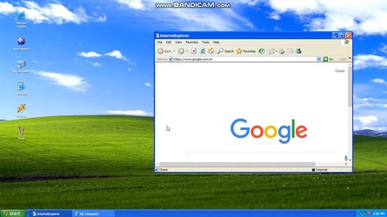Click the Done status text
The height and width of the screenshot is (217, 387).
(x=164, y=170)
